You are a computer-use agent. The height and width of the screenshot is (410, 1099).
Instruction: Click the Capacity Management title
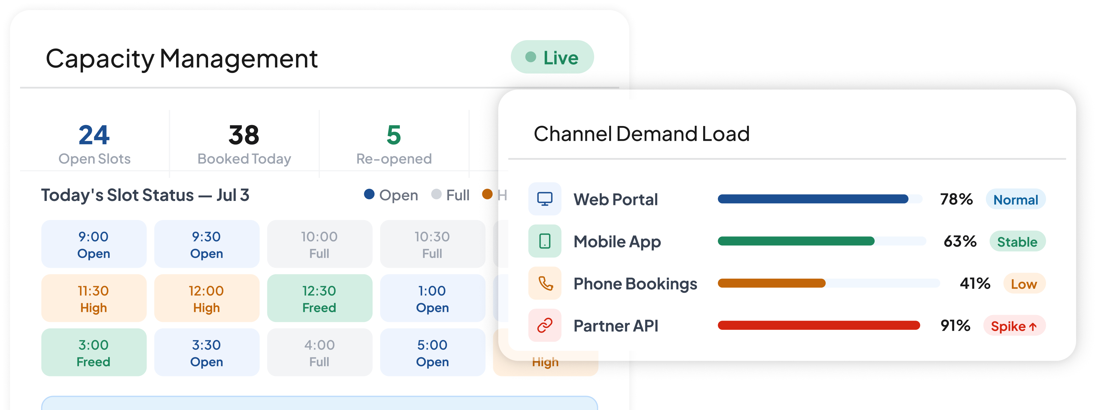point(182,58)
